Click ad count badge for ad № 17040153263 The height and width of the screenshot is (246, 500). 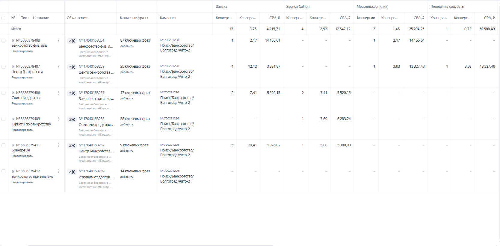point(72,119)
